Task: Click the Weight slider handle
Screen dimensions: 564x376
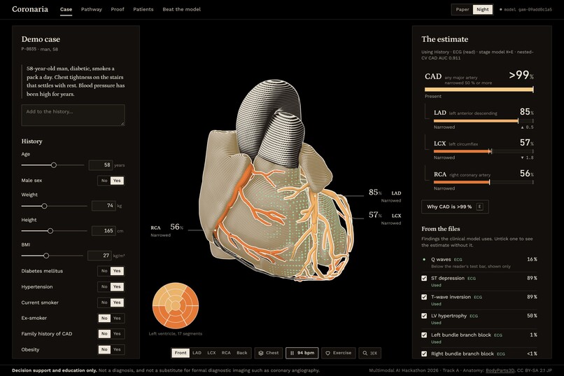Action: pyautogui.click(x=44, y=206)
